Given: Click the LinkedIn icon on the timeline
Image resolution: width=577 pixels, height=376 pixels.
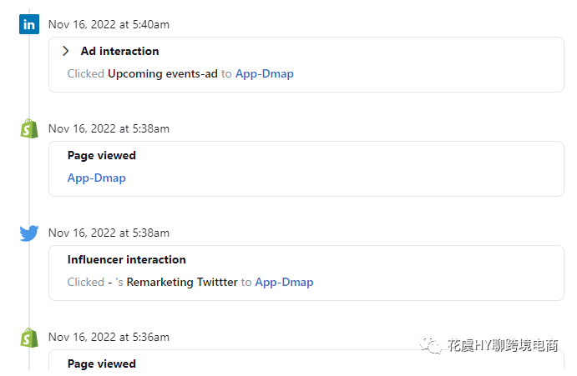Looking at the screenshot, I should [29, 24].
